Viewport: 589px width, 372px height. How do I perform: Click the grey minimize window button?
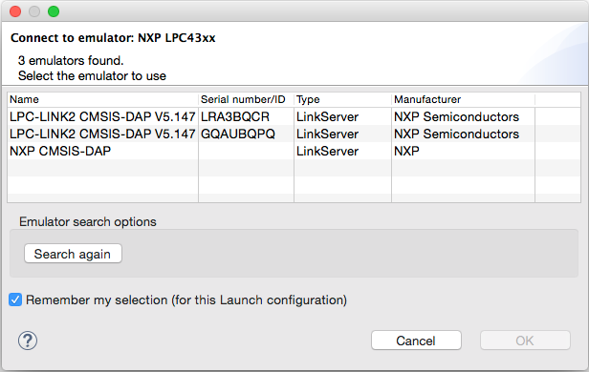click(x=34, y=11)
